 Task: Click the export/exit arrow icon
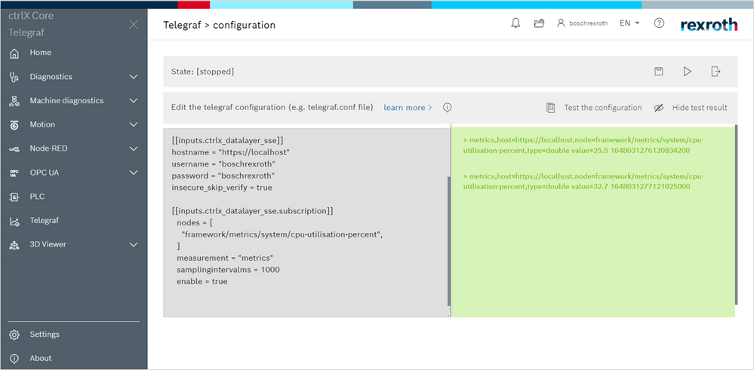click(716, 72)
